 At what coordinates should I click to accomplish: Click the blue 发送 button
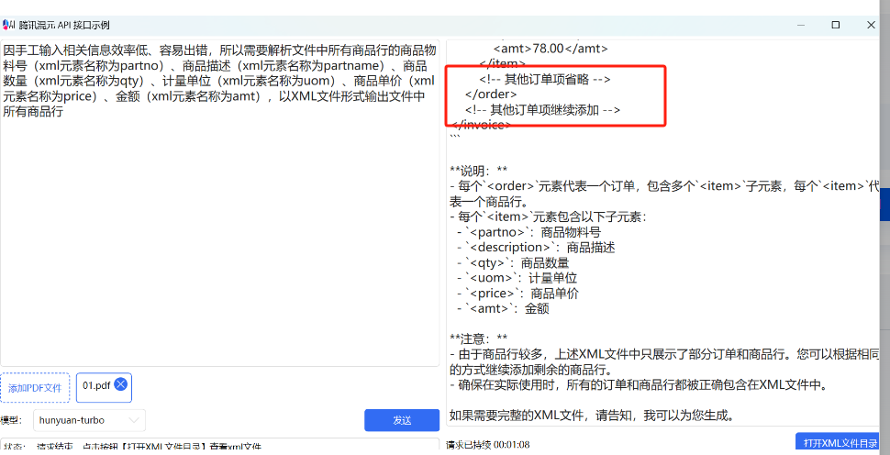pos(402,420)
